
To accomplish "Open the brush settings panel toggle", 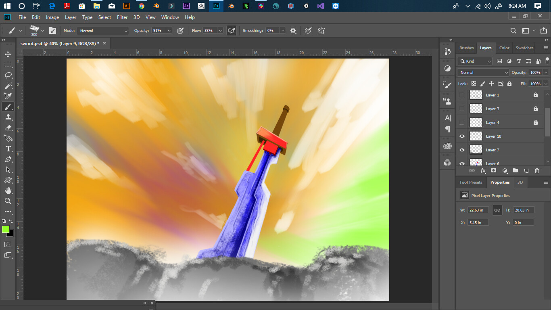I will (52, 31).
